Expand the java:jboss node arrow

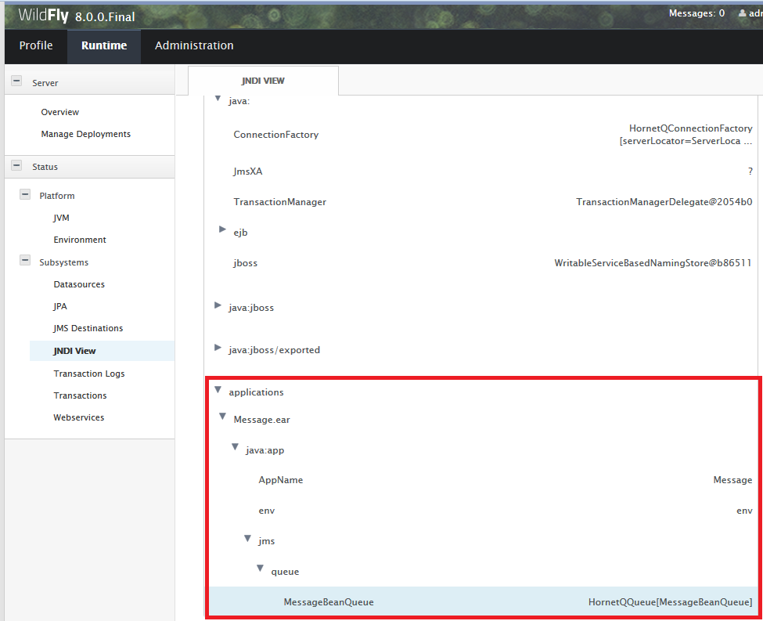pos(218,305)
